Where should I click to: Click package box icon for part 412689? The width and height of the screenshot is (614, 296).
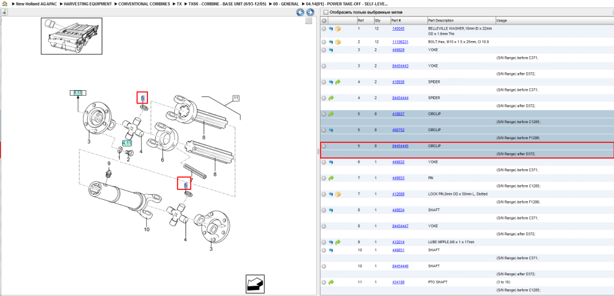coord(338,194)
